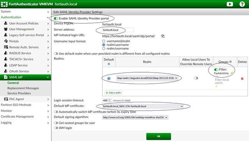Toggle Enable SAML Identity Provider portal

click(56, 18)
